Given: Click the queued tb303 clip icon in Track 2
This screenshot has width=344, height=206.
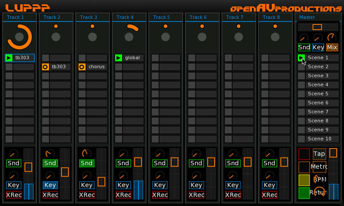Looking at the screenshot, I should click(x=45, y=67).
